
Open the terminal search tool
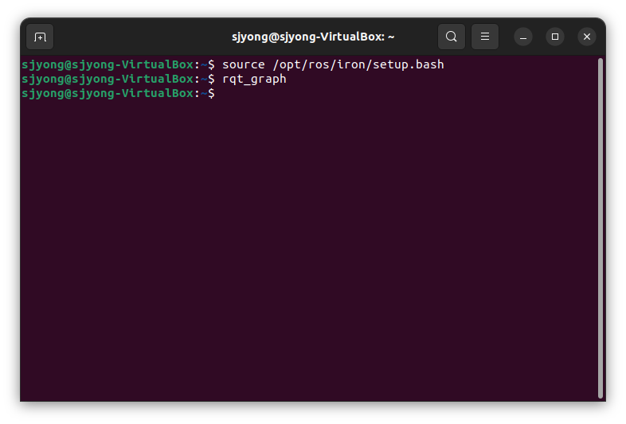[x=451, y=37]
